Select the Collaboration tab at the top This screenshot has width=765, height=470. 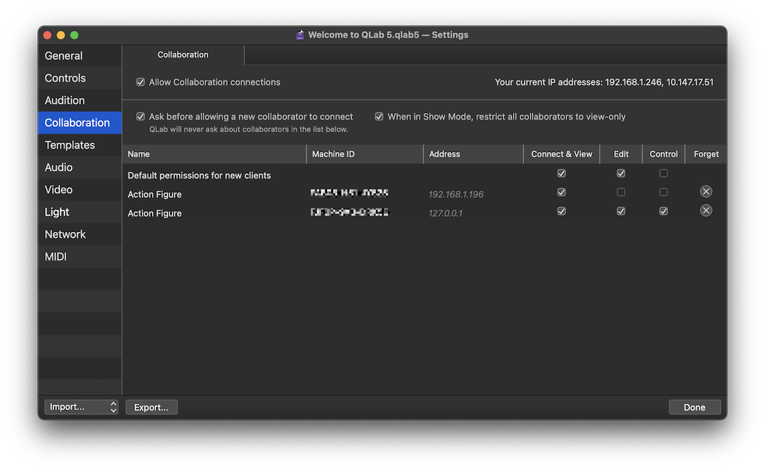tap(182, 54)
